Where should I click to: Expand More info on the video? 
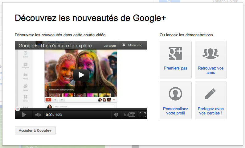132,45
